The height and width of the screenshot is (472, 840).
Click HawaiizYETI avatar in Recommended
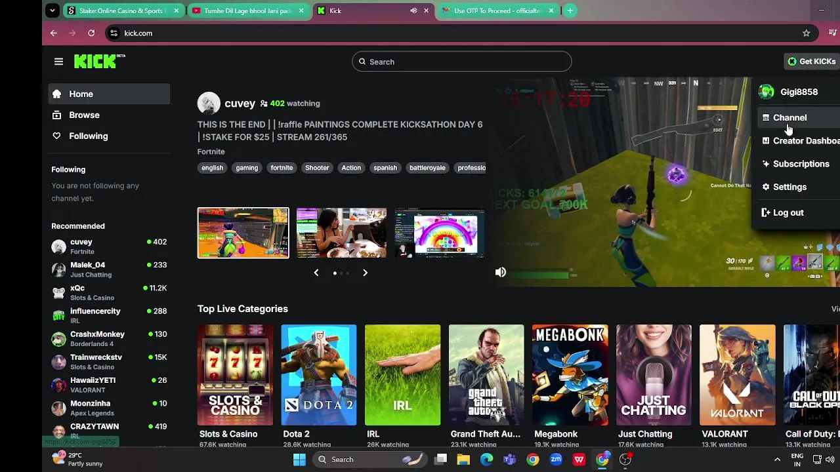[59, 385]
